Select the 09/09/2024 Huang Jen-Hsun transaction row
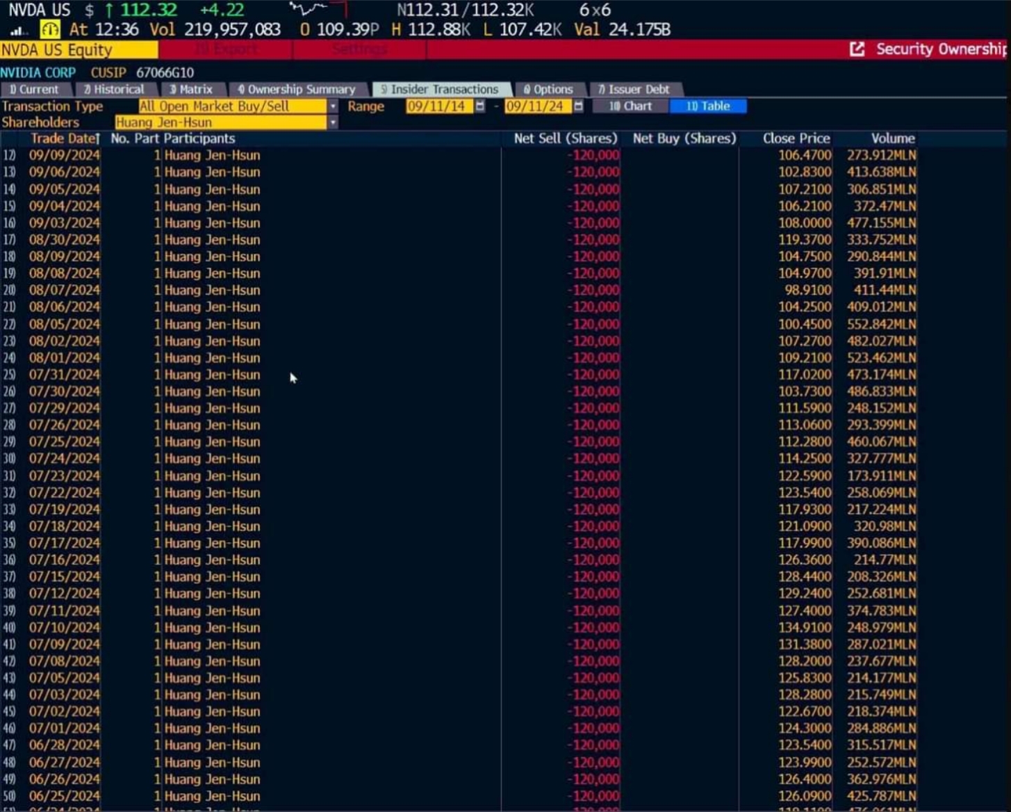This screenshot has width=1011, height=812. (459, 156)
